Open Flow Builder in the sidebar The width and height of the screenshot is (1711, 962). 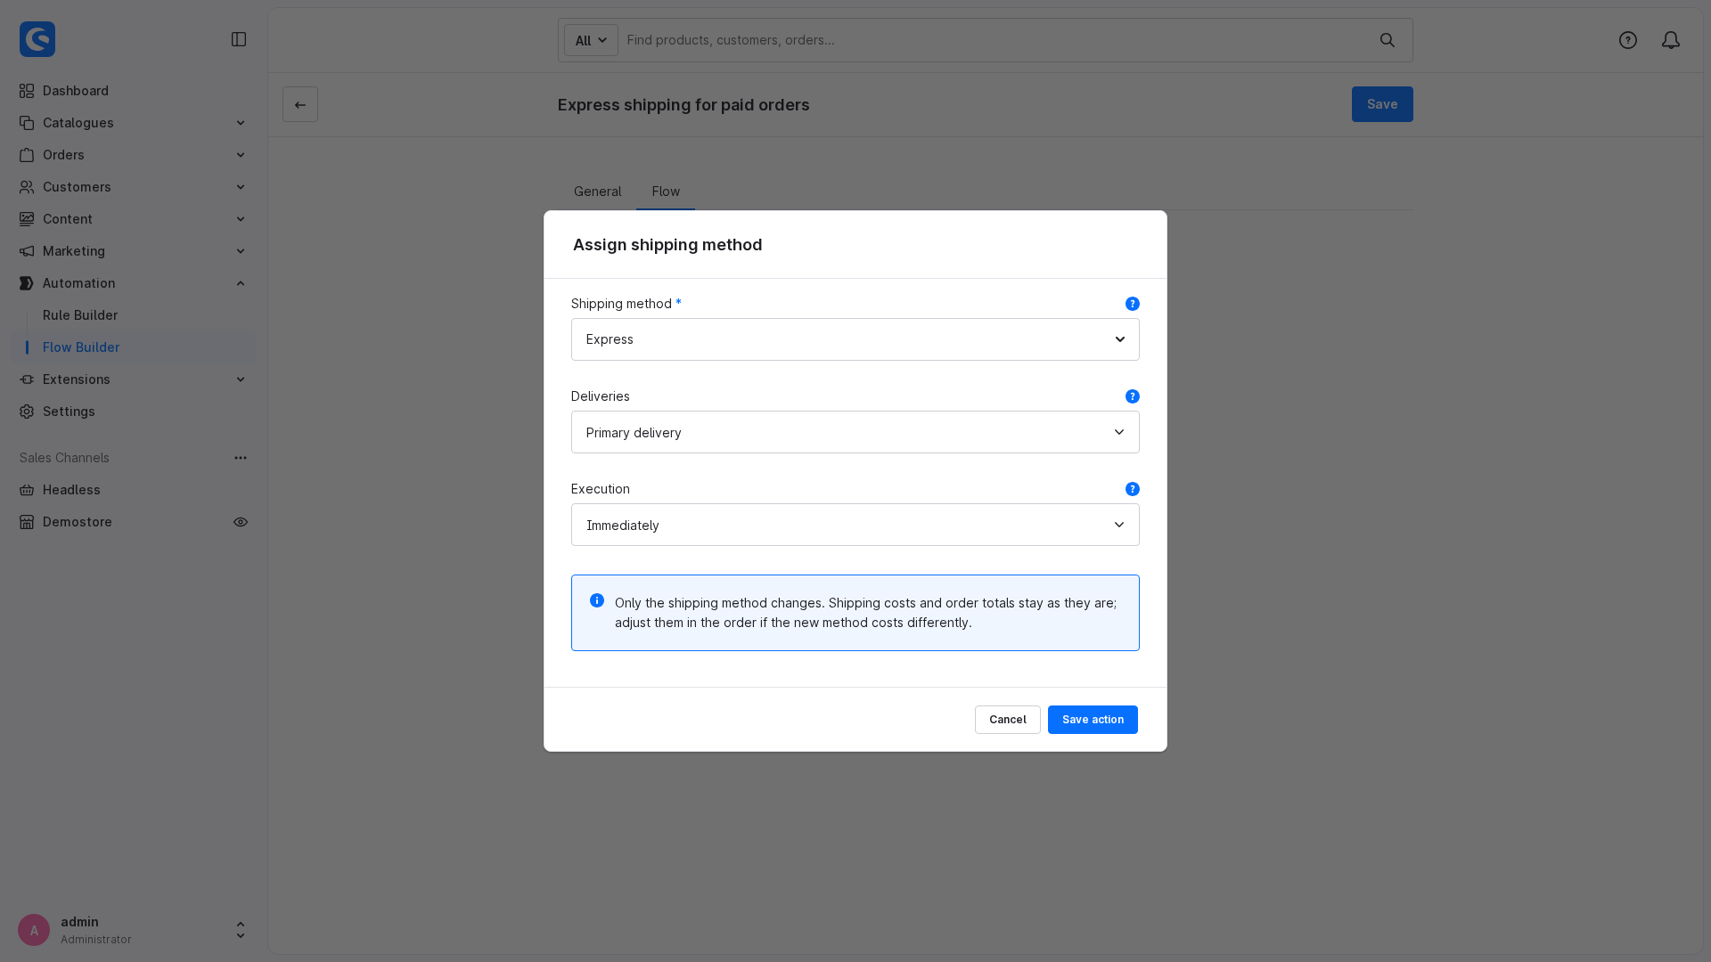point(134,347)
